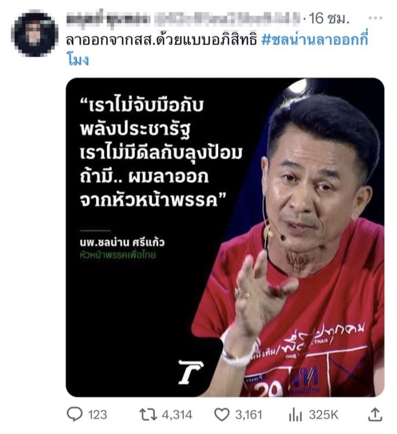Screen dimensions: 397x434
Task: Click the 325K views count
Action: coord(323,415)
